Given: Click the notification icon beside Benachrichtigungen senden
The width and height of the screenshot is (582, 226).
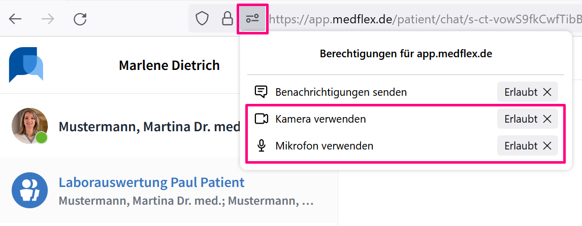Looking at the screenshot, I should [x=262, y=92].
